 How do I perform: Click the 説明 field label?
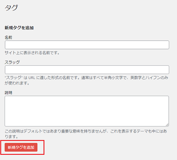click(8, 93)
